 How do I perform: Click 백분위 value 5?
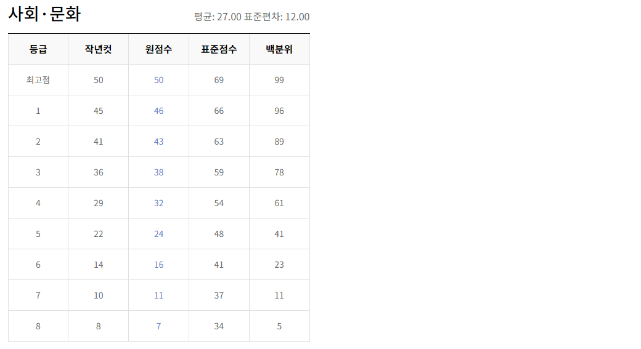[x=279, y=327]
